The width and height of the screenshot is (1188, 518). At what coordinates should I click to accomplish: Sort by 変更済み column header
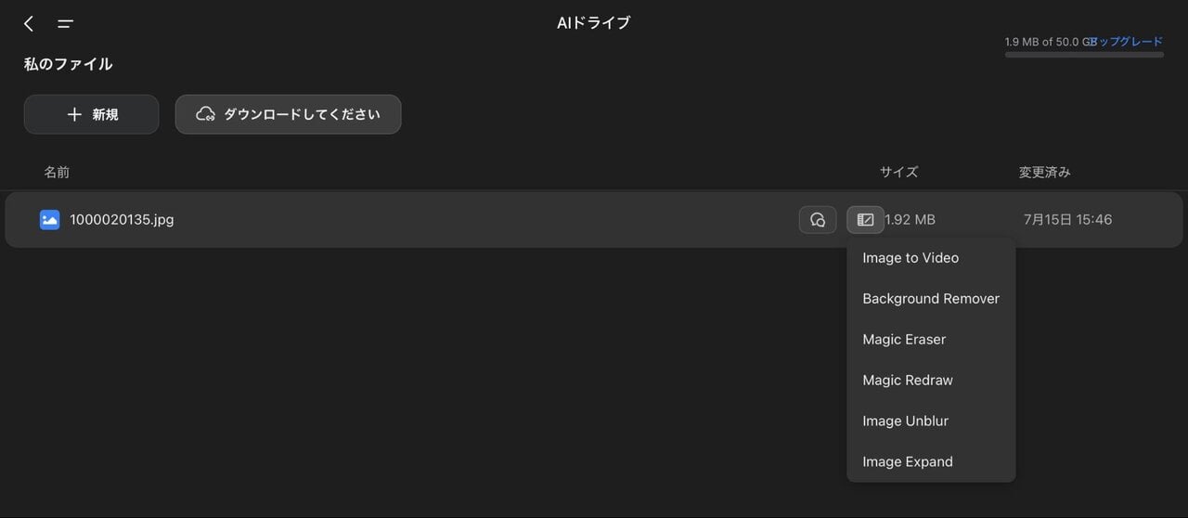tap(1044, 173)
